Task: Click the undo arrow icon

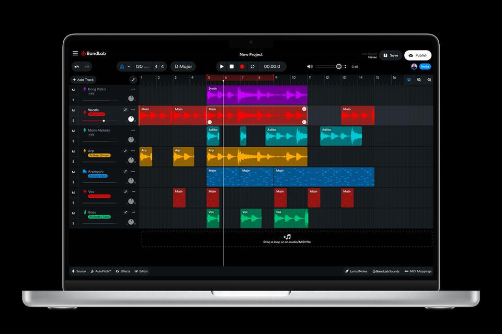Action: click(x=77, y=67)
